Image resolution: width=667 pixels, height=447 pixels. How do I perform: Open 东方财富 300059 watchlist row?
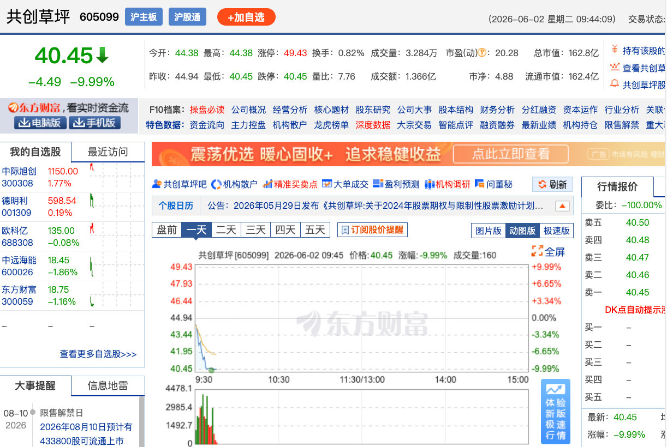coord(72,295)
